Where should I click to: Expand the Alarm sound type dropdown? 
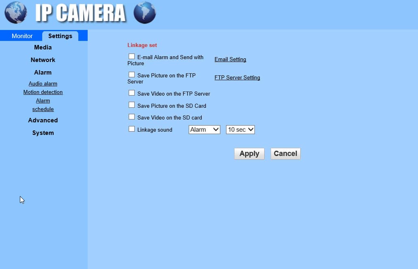pyautogui.click(x=205, y=130)
